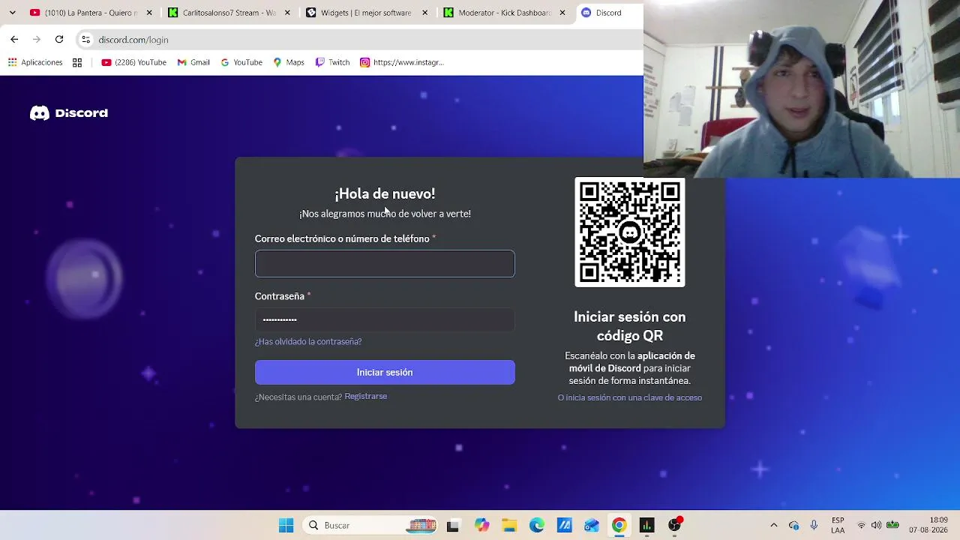Open the ESP LAA language switcher

[838, 526]
